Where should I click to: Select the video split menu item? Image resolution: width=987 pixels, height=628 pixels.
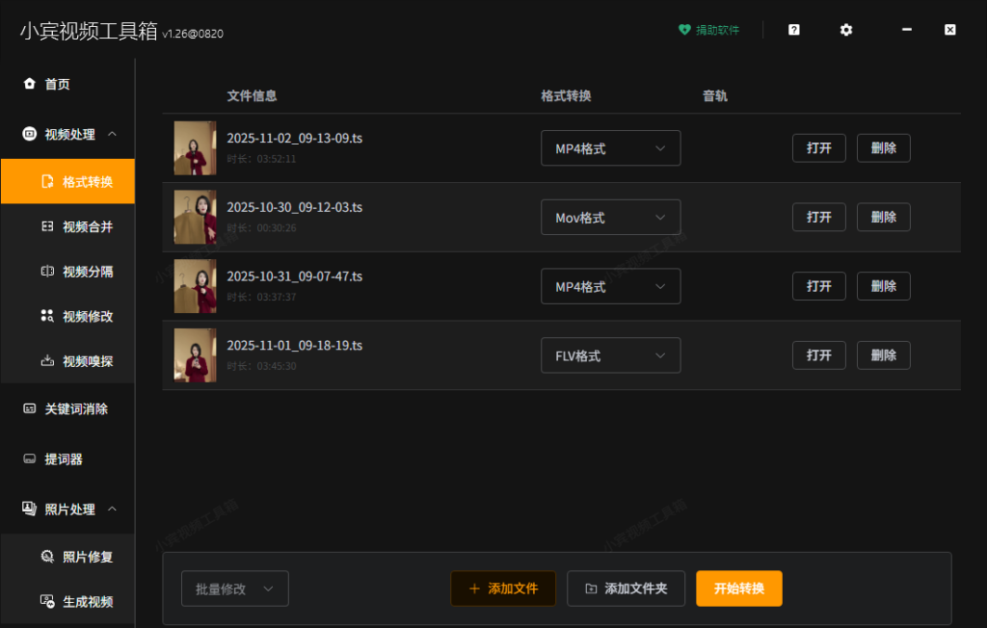click(x=87, y=272)
